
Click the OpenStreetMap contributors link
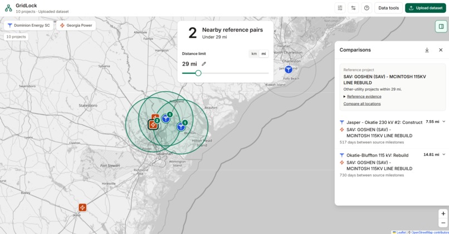click(x=430, y=232)
